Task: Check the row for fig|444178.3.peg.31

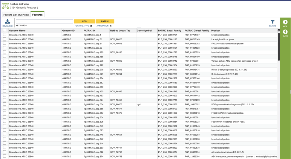Action: coord(5,39)
